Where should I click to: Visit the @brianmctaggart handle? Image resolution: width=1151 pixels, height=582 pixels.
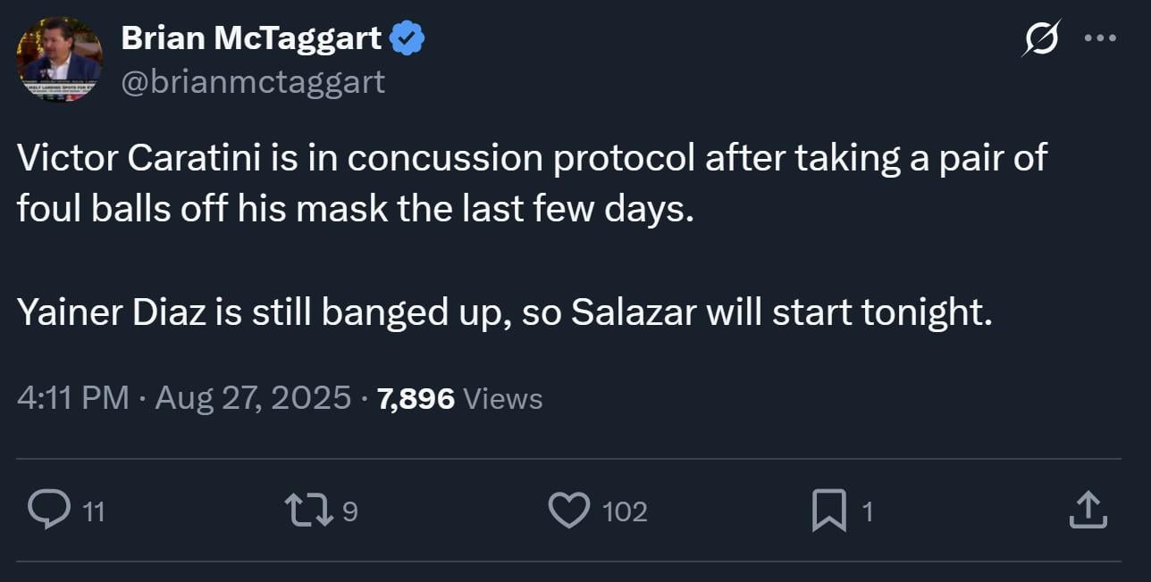click(x=254, y=81)
